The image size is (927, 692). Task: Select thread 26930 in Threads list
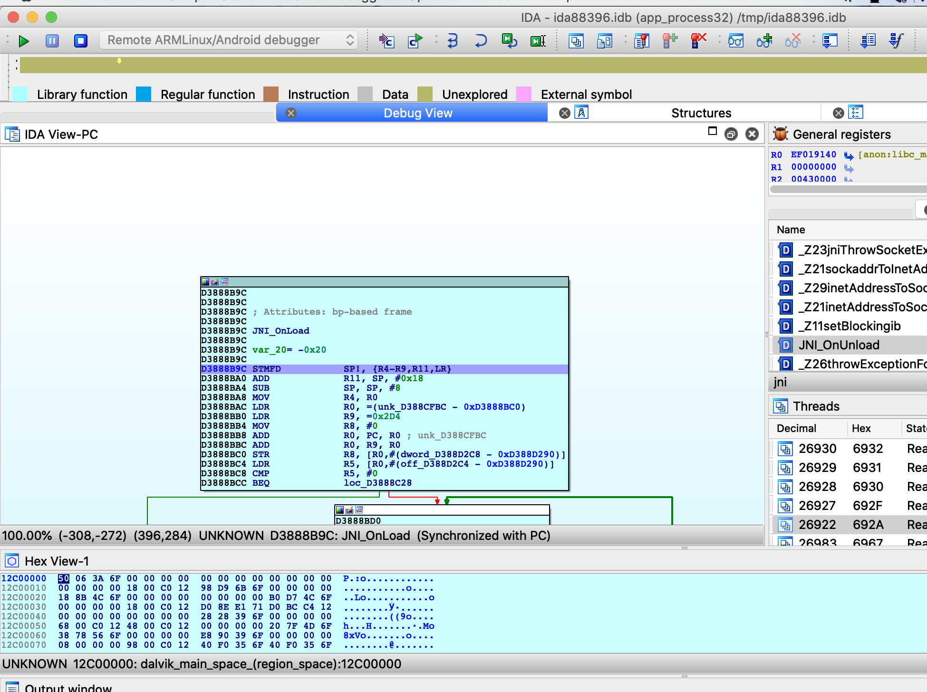817,449
